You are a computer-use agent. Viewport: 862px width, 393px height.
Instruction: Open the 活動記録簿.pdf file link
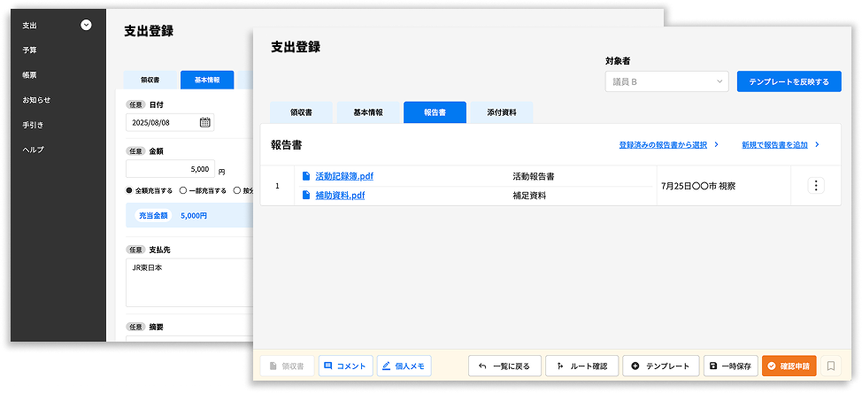pos(344,176)
